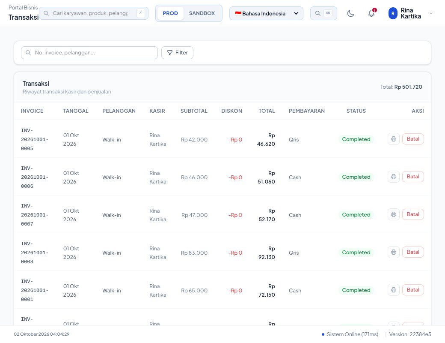The image size is (445, 343).
Task: Select invoice number INV-20261001-0008
Action: coord(35,253)
